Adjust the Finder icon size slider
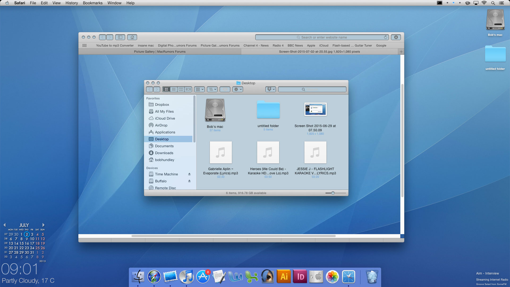 333,193
